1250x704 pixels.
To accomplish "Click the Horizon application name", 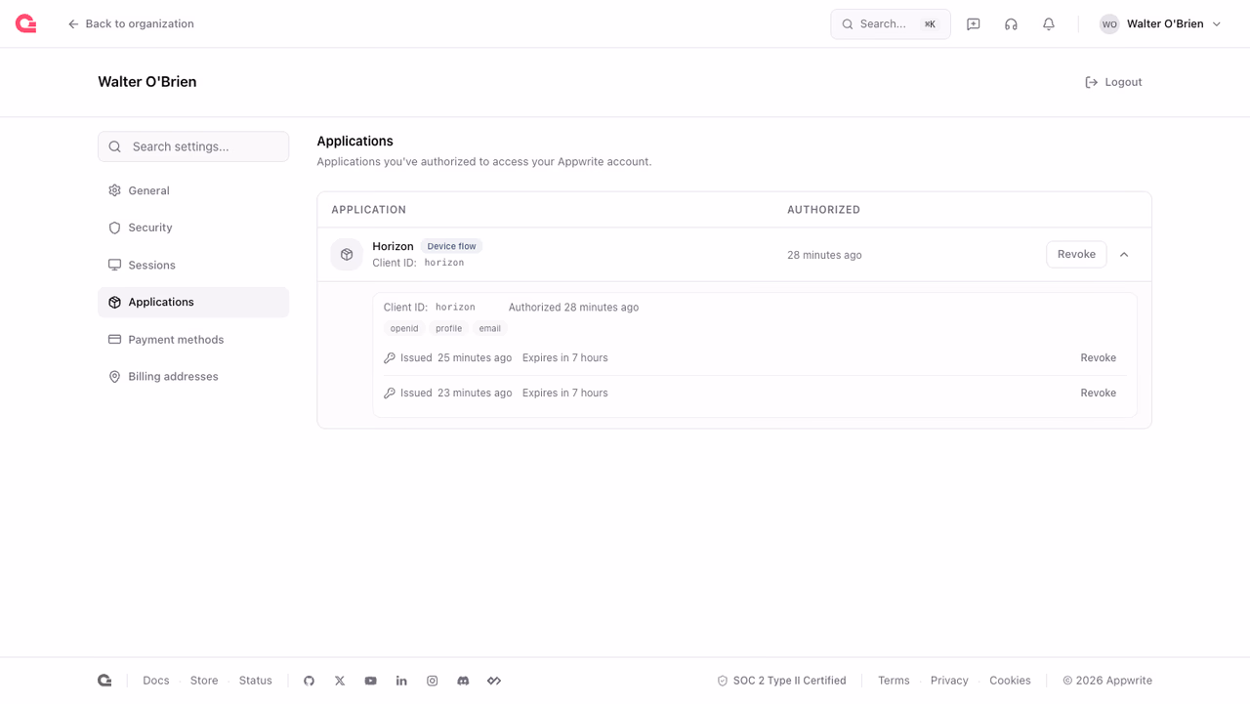I will click(393, 246).
